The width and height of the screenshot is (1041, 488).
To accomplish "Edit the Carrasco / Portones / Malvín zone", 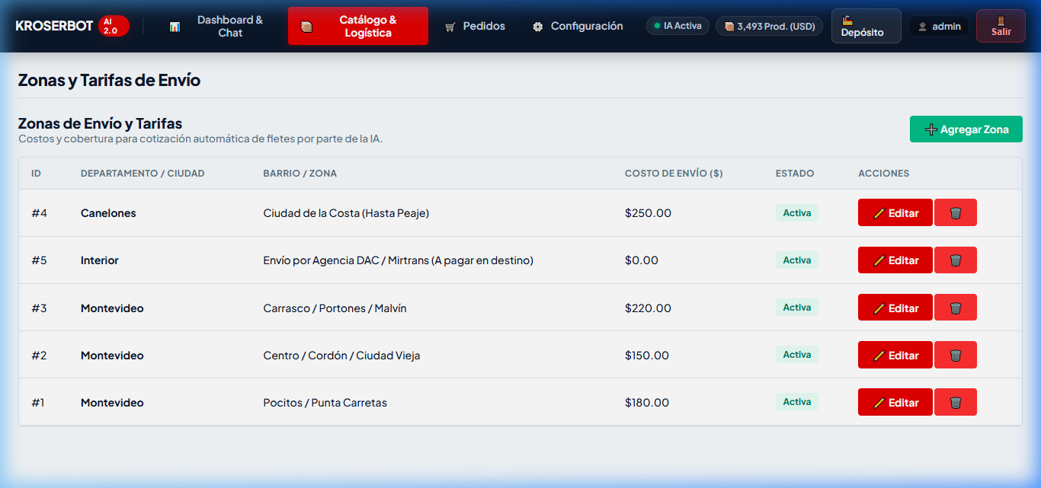I will pos(895,308).
